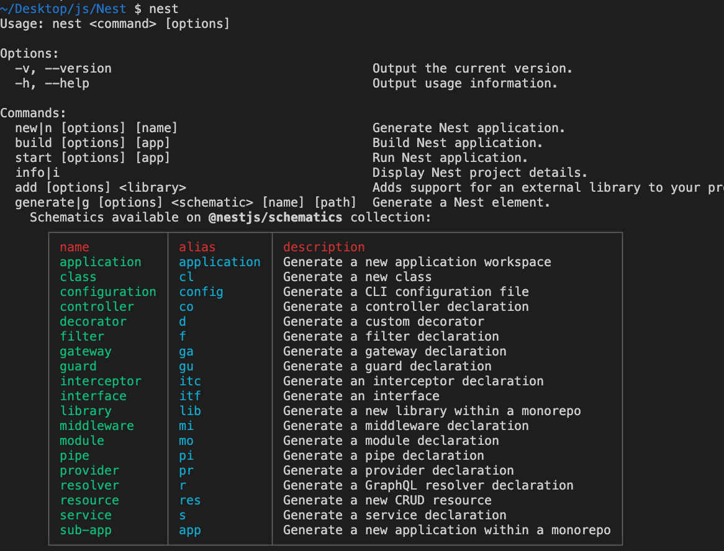The width and height of the screenshot is (724, 551).
Task: Click the 'guard' schematic name
Action: (78, 366)
